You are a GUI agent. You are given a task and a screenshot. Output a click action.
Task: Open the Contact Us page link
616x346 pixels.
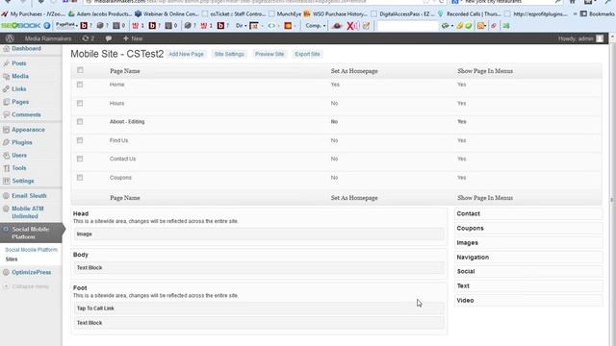tap(123, 159)
